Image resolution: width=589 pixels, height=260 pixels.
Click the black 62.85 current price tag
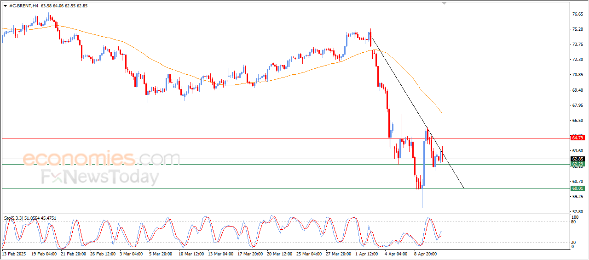tap(577, 159)
